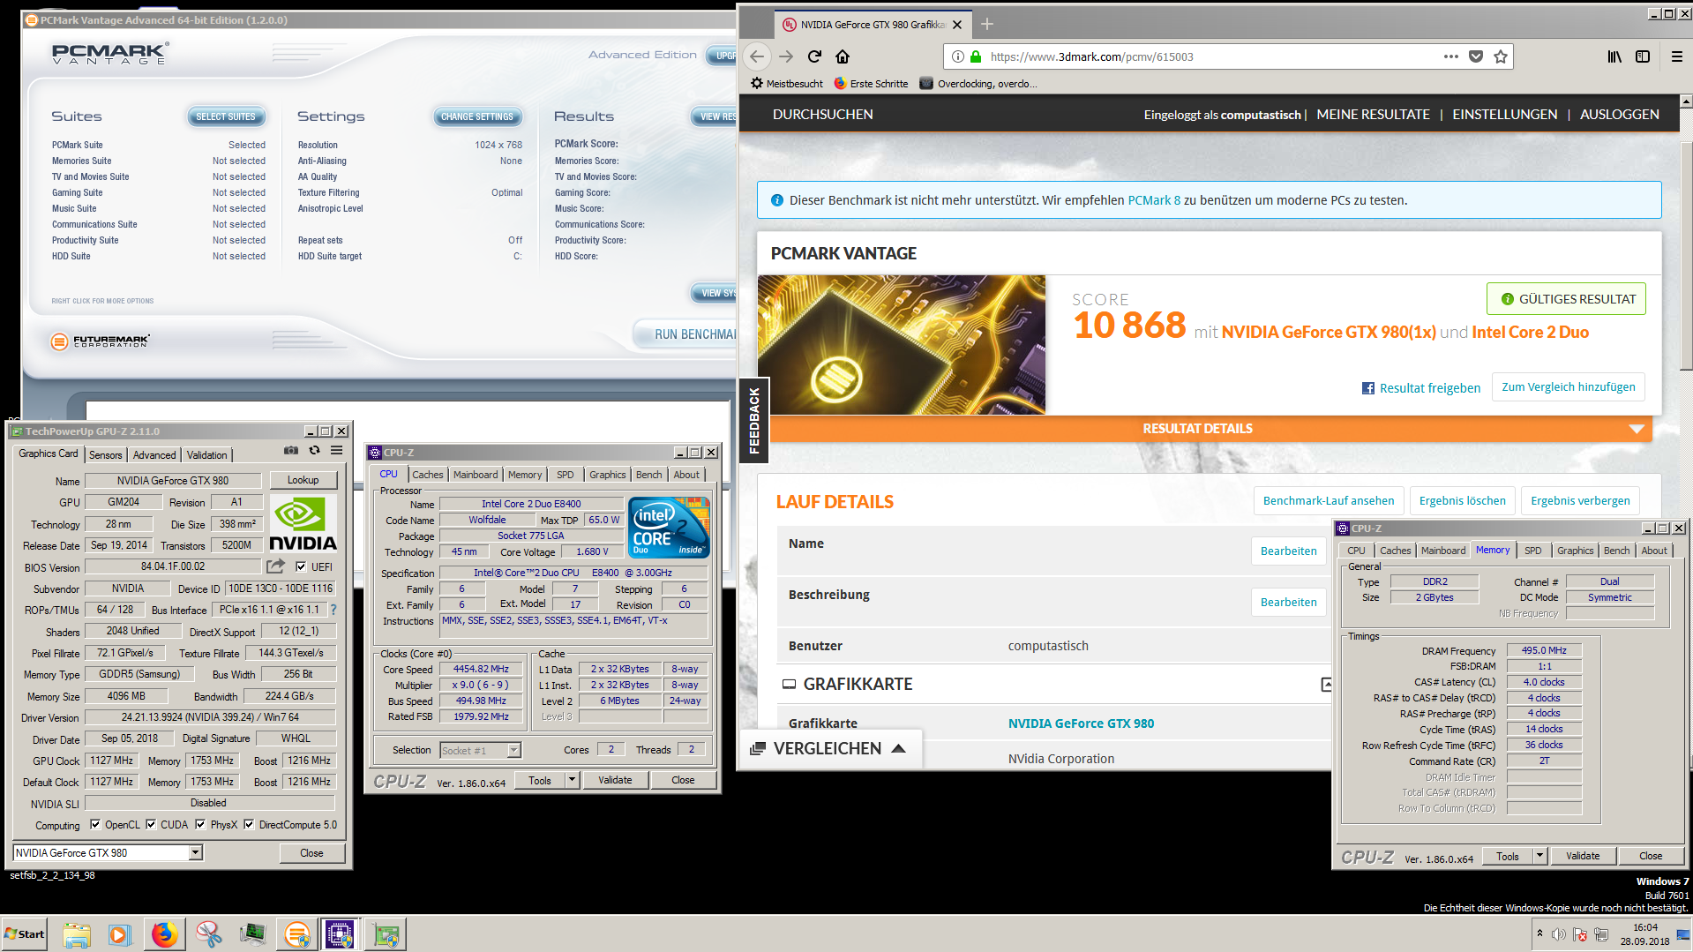Click CHANGE SETTINGS in PCMark Vantage

[477, 116]
